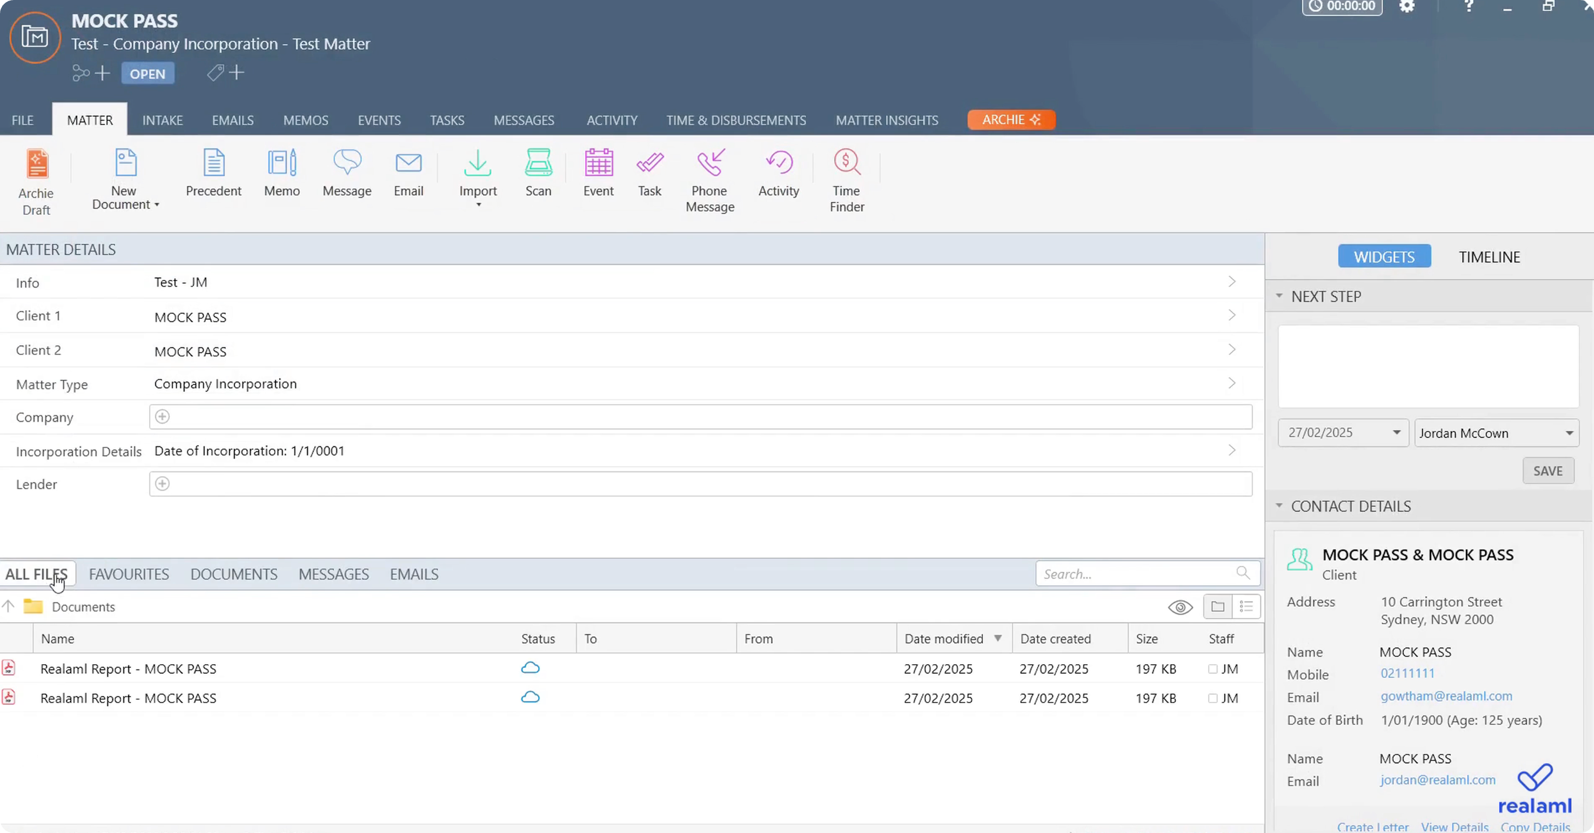The width and height of the screenshot is (1594, 833).
Task: Switch to the Time & Disbursements tab
Action: pos(736,120)
